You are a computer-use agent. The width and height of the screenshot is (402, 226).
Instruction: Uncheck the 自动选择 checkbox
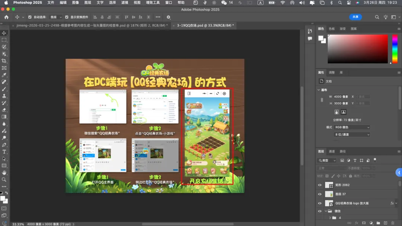click(30, 17)
